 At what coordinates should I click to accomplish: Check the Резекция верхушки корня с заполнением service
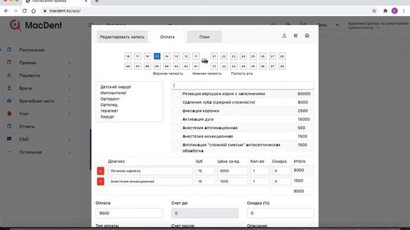click(177, 94)
